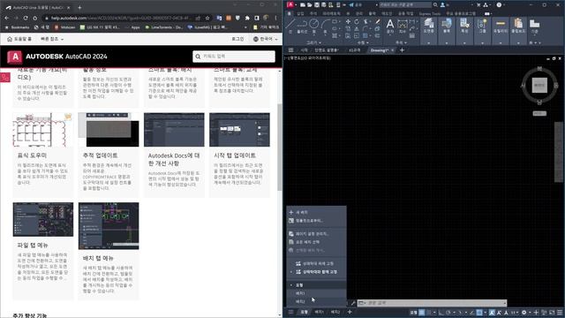This screenshot has height=318, width=565.
Task: Expand the Draw panel dropdown
Action: (x=313, y=42)
